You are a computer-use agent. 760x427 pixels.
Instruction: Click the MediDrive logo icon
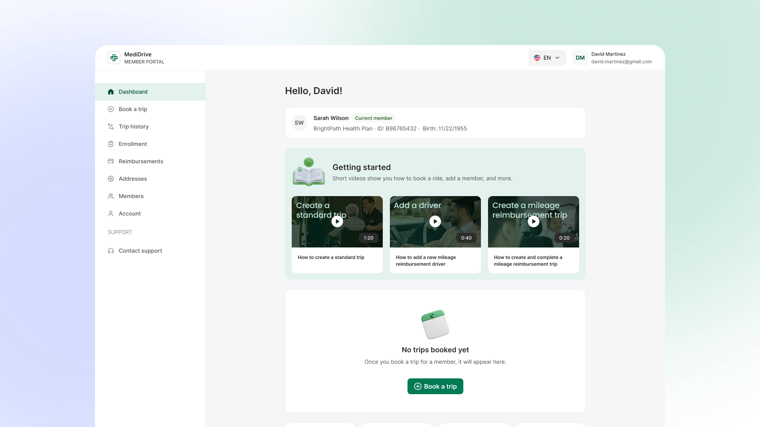pyautogui.click(x=114, y=58)
